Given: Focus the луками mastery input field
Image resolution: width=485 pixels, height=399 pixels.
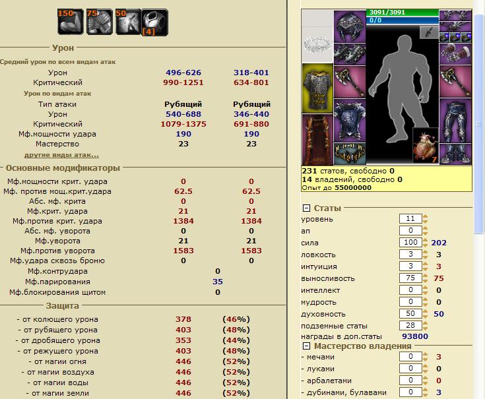Looking at the screenshot, I should pyautogui.click(x=410, y=369).
